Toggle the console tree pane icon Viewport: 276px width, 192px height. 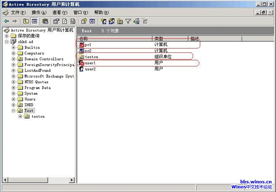[34, 21]
